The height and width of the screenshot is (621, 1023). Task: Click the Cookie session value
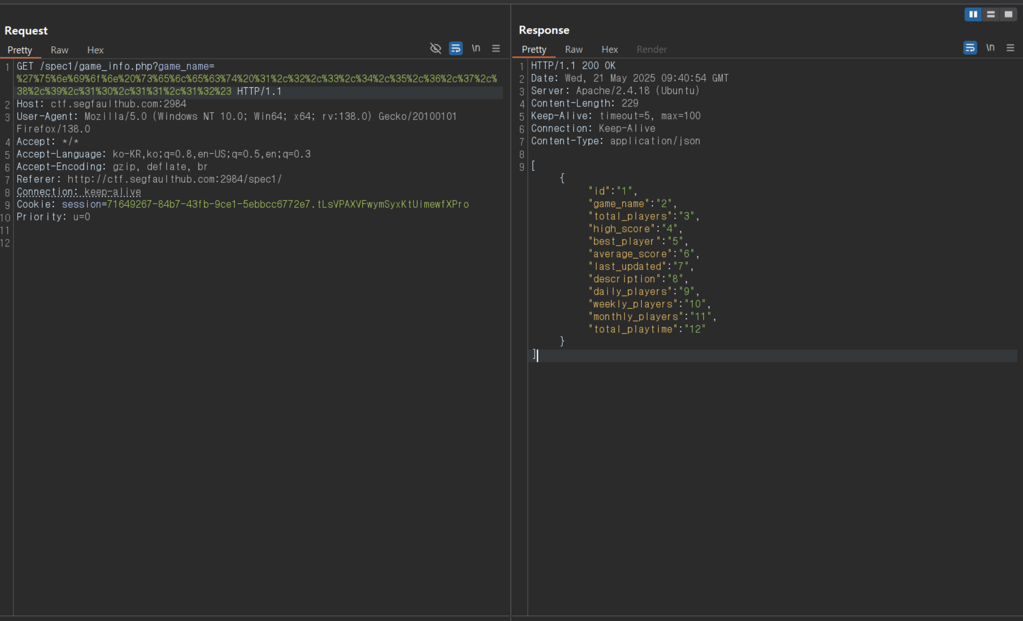287,204
